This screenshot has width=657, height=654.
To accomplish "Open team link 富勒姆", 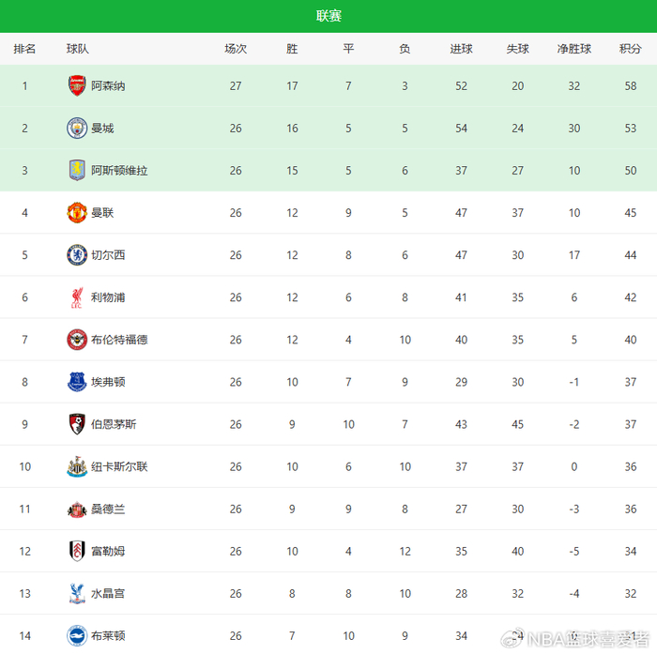I will 108,551.
